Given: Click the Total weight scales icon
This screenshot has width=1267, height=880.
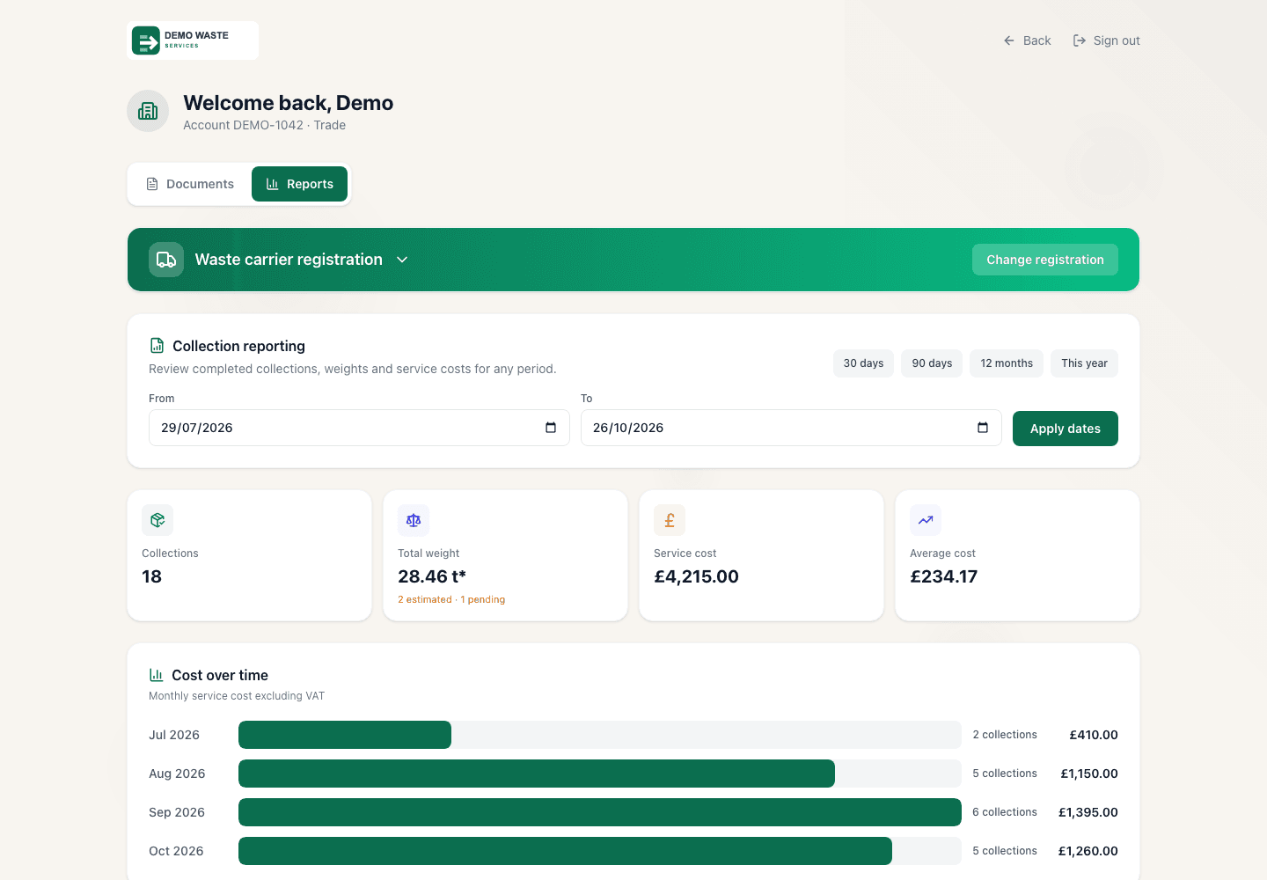Looking at the screenshot, I should click(414, 520).
